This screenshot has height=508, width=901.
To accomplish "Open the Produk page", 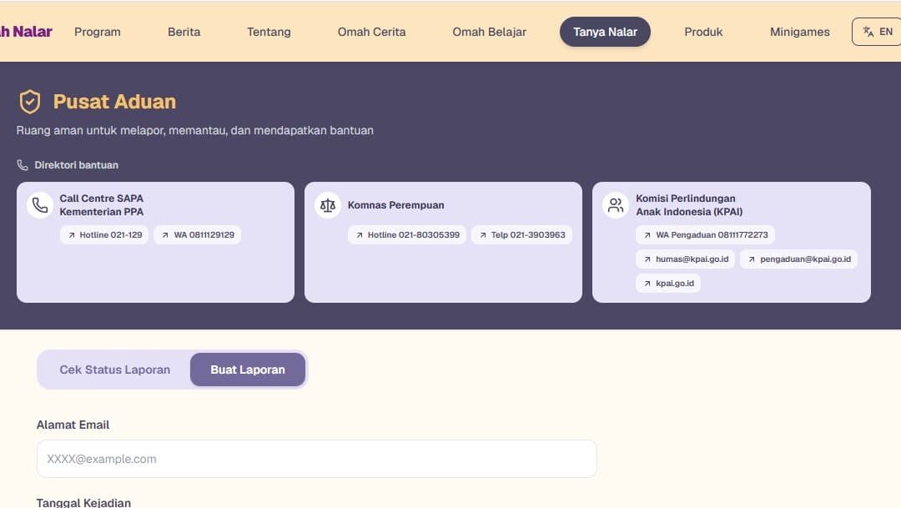I will point(703,32).
